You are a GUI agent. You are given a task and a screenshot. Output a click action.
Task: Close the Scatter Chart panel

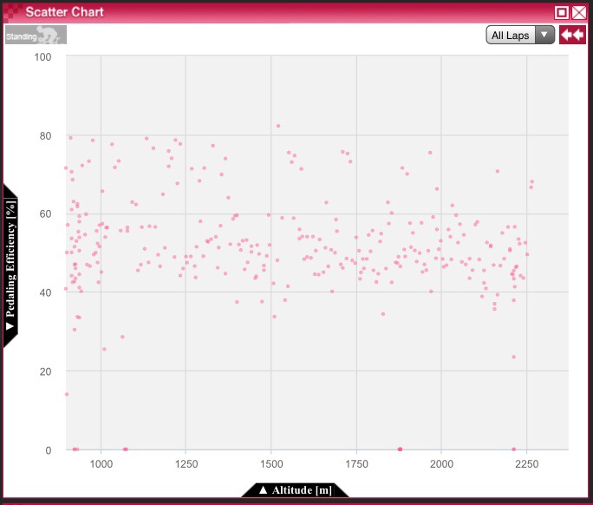click(579, 12)
